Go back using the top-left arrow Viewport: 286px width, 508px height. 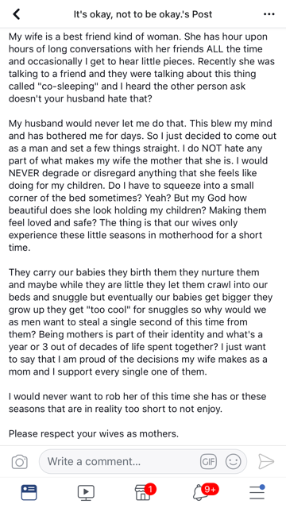(x=16, y=14)
